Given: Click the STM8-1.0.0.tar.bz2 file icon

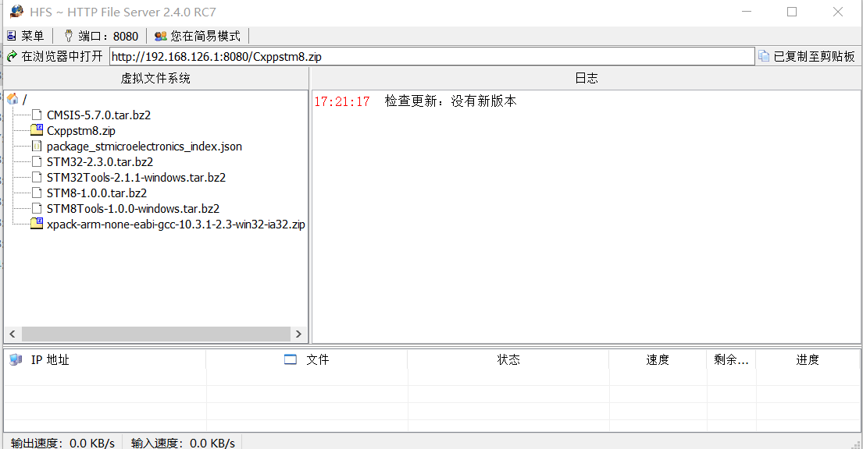Looking at the screenshot, I should (x=37, y=193).
